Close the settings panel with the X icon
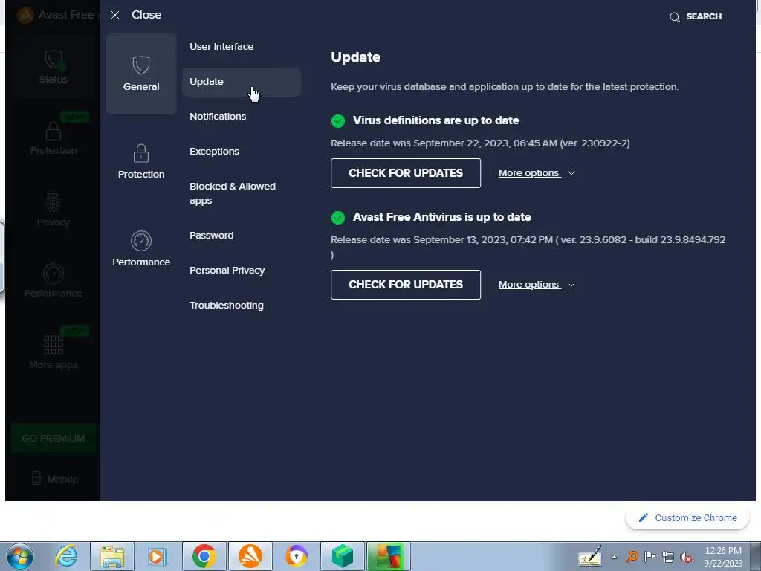Viewport: 761px width, 571px height. [x=115, y=15]
